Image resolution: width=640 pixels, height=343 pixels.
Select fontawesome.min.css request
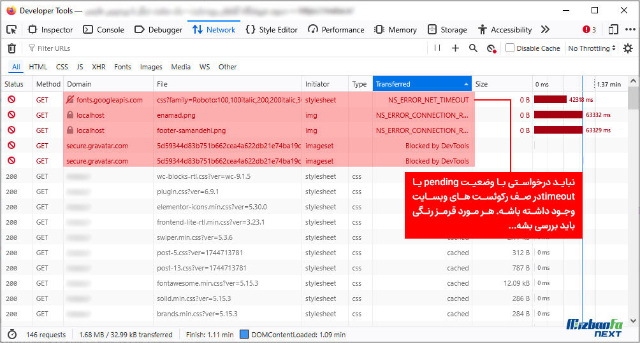click(314, 283)
